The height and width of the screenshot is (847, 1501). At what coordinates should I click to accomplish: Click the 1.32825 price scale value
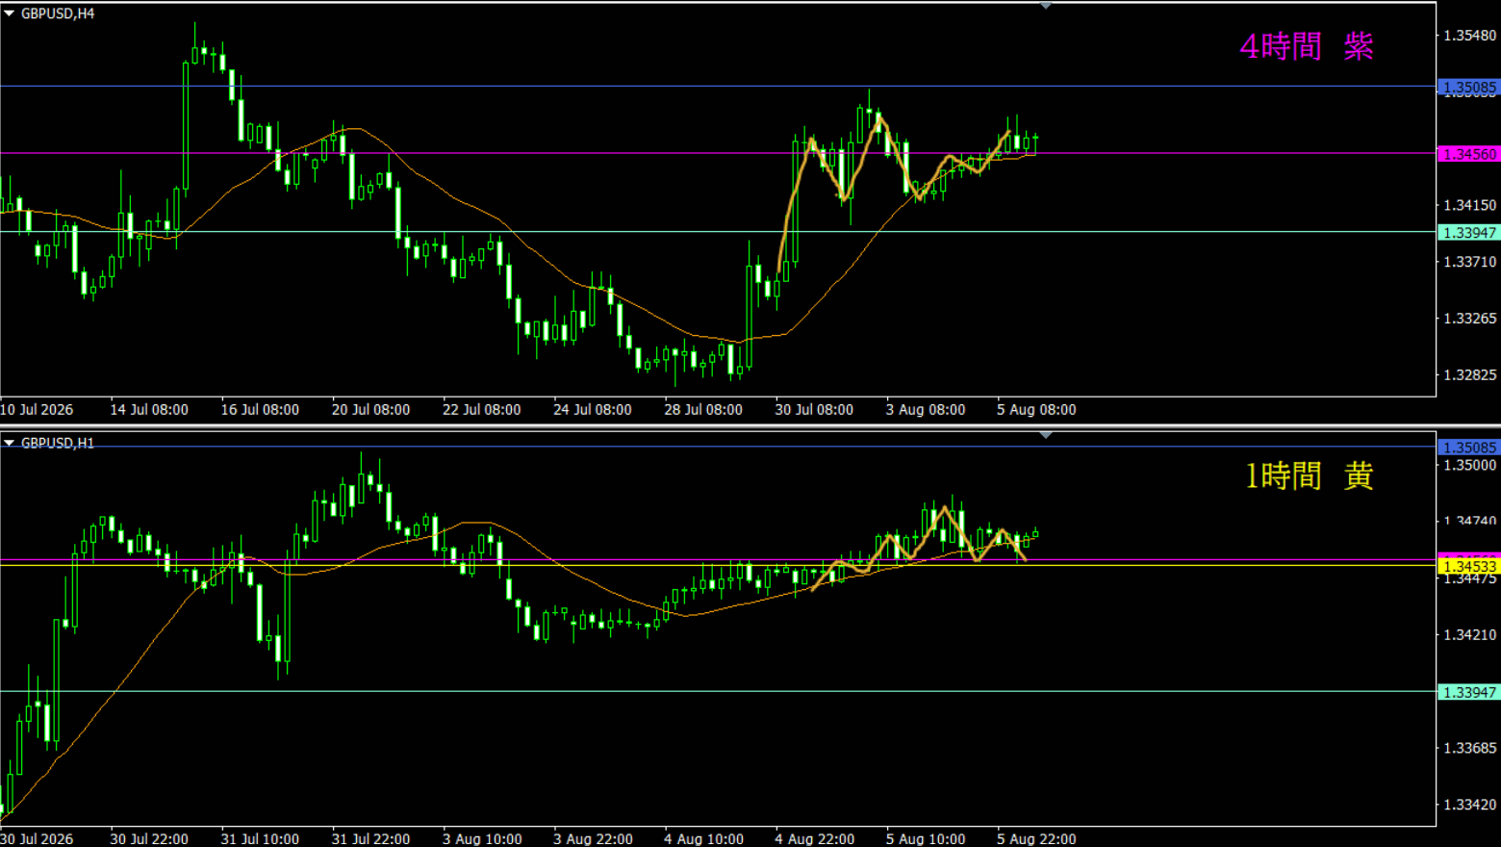(1470, 375)
